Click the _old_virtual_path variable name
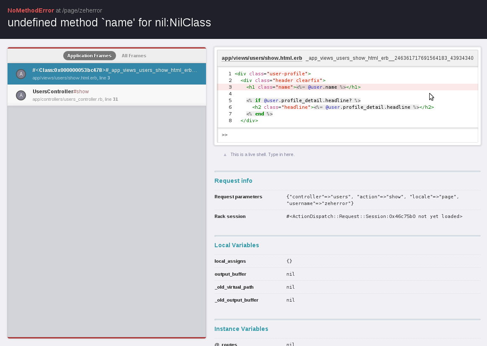 coord(234,287)
